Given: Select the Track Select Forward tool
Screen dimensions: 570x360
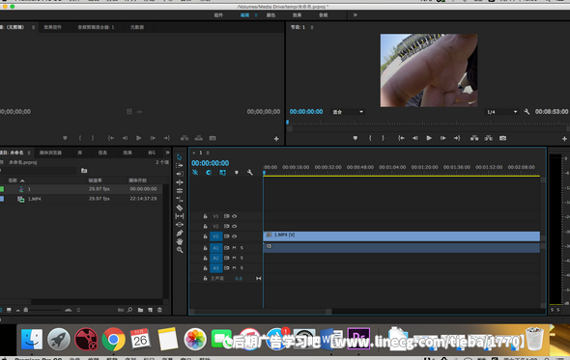Looking at the screenshot, I should point(180,165).
